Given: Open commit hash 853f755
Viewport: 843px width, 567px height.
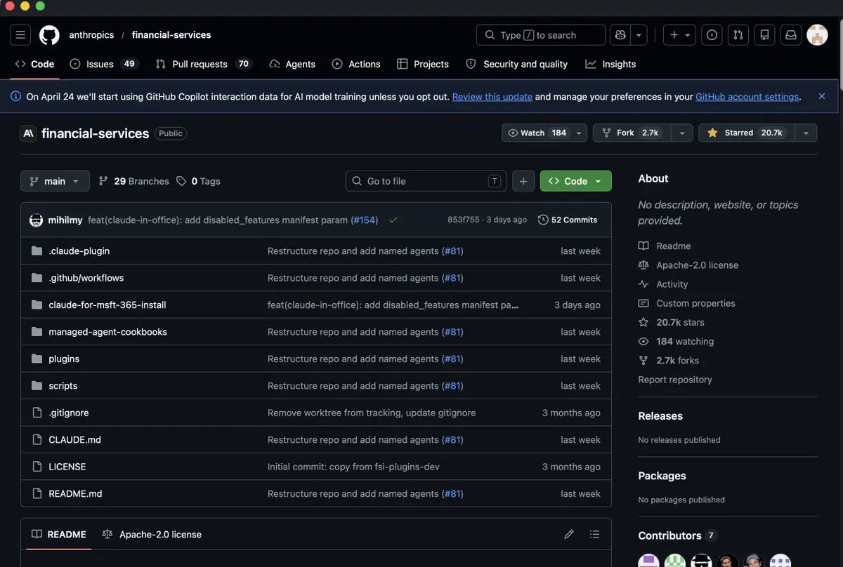Looking at the screenshot, I should [x=463, y=220].
